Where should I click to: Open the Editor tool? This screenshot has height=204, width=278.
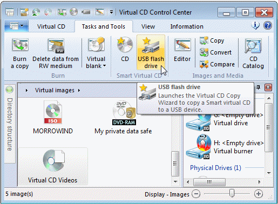point(182,50)
